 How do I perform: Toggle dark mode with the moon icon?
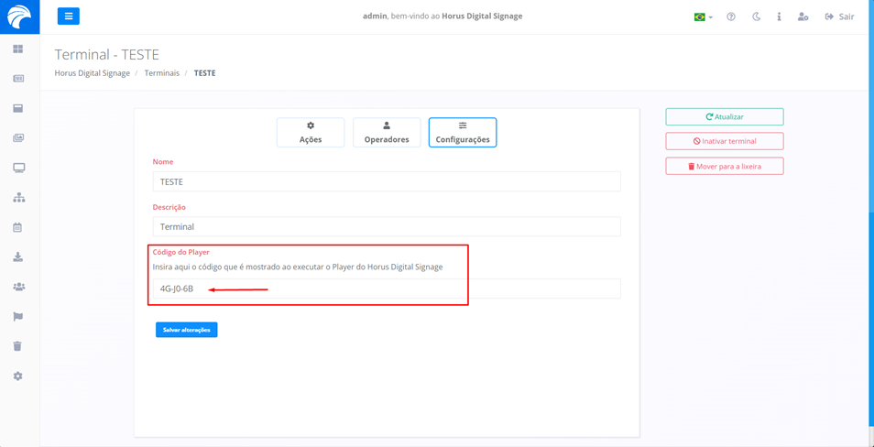[756, 16]
